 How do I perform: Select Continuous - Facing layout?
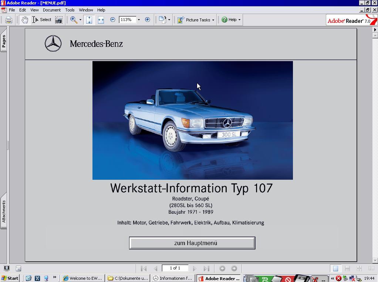(359, 268)
